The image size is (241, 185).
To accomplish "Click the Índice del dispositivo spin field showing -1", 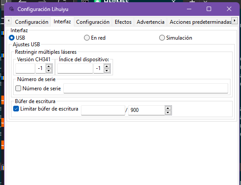I will tap(99, 68).
